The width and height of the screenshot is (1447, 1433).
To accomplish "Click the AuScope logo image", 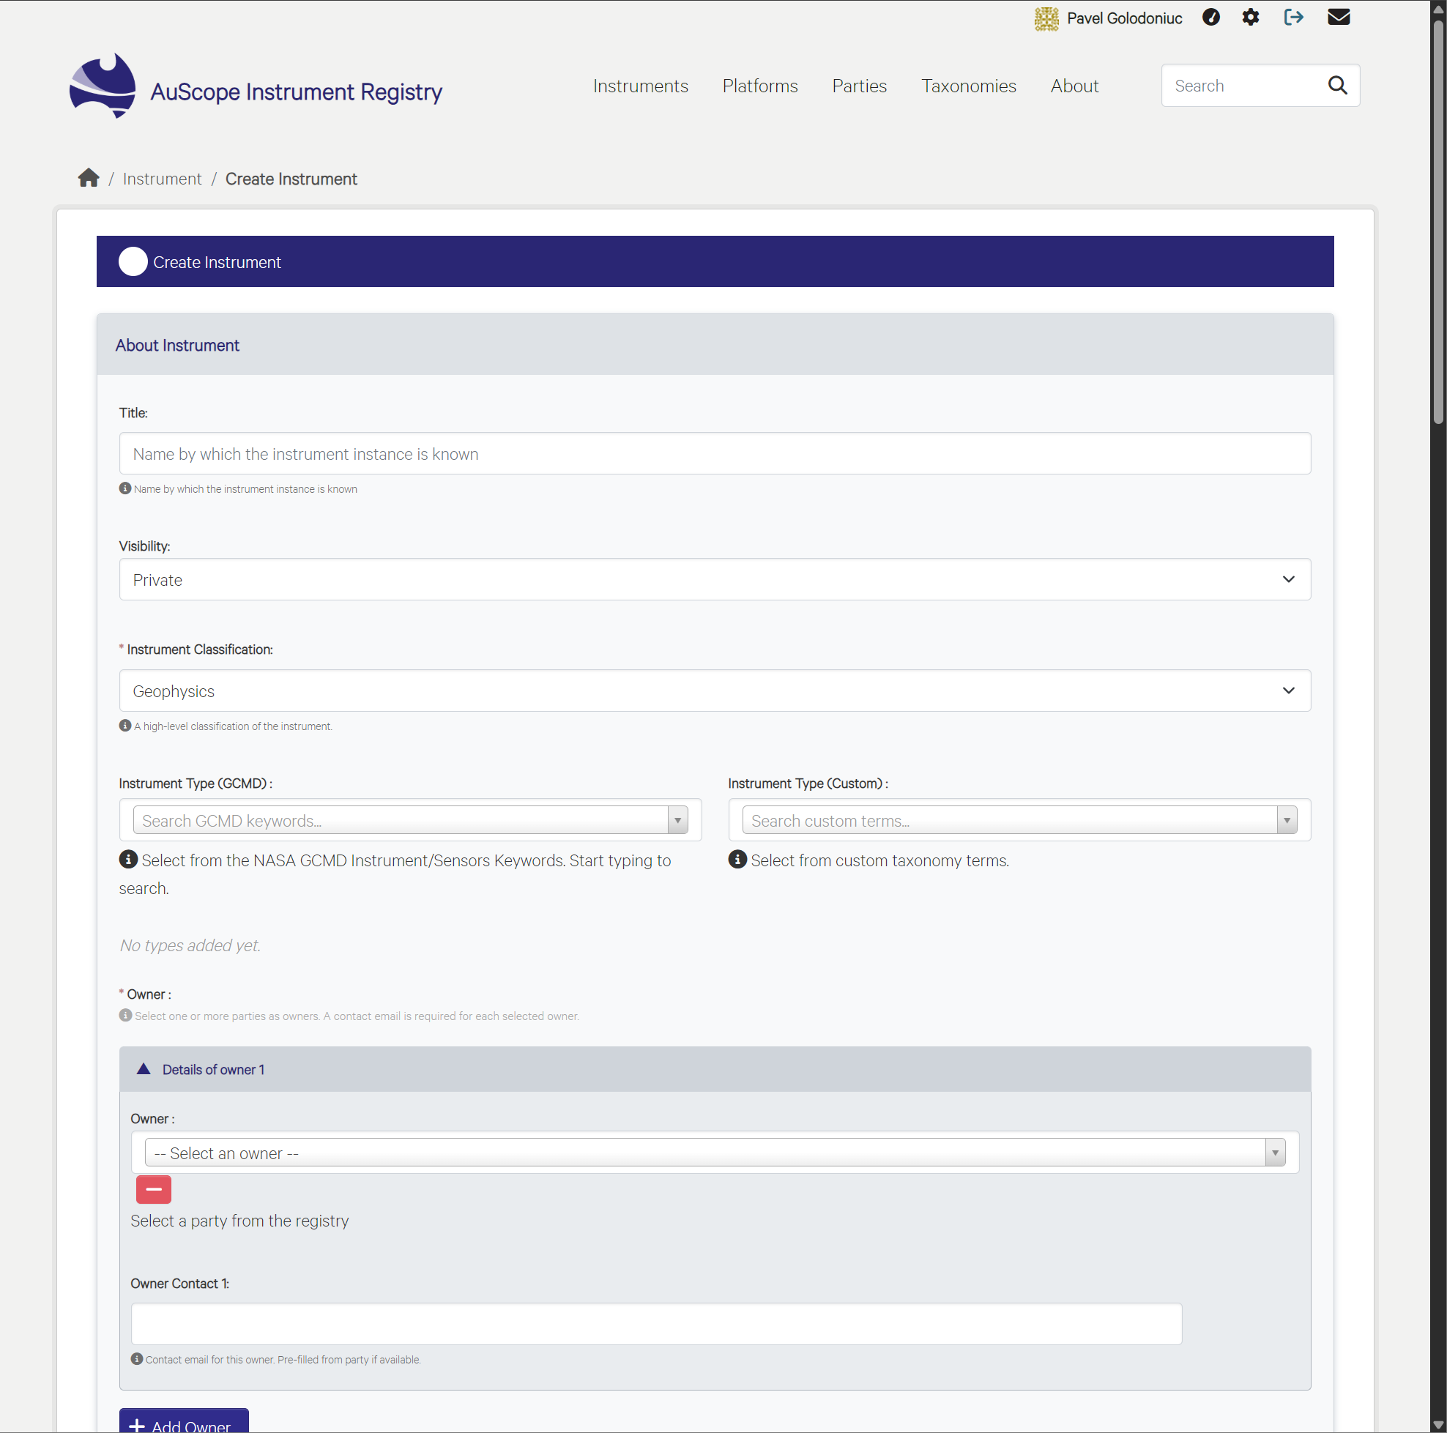I will pos(103,86).
